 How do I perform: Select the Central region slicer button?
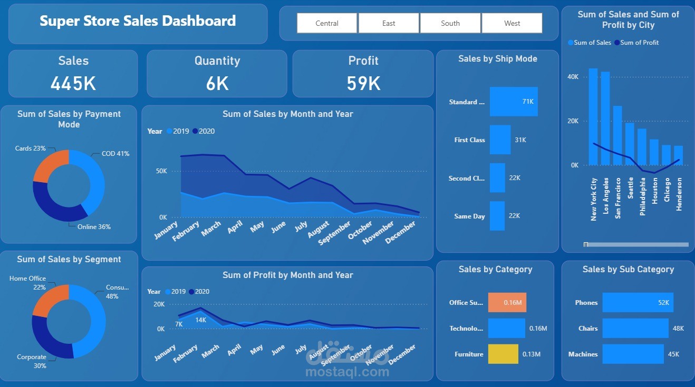327,23
